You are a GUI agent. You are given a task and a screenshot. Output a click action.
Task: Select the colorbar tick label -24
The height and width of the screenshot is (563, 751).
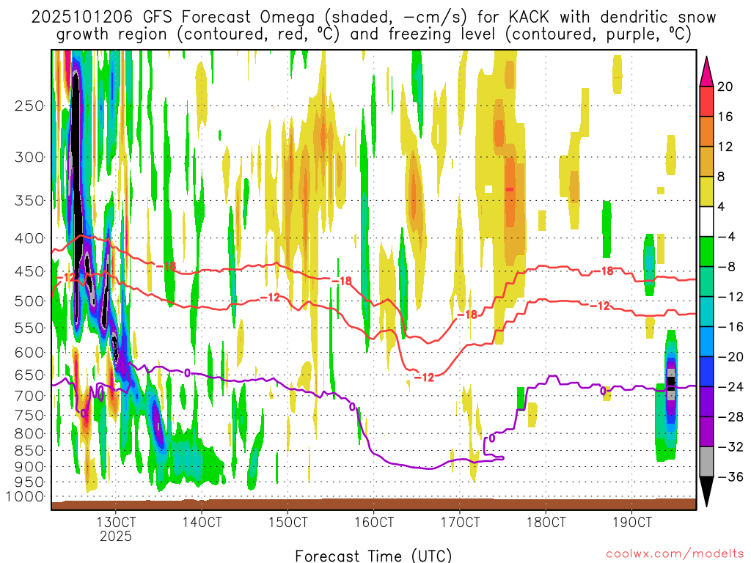pos(730,387)
